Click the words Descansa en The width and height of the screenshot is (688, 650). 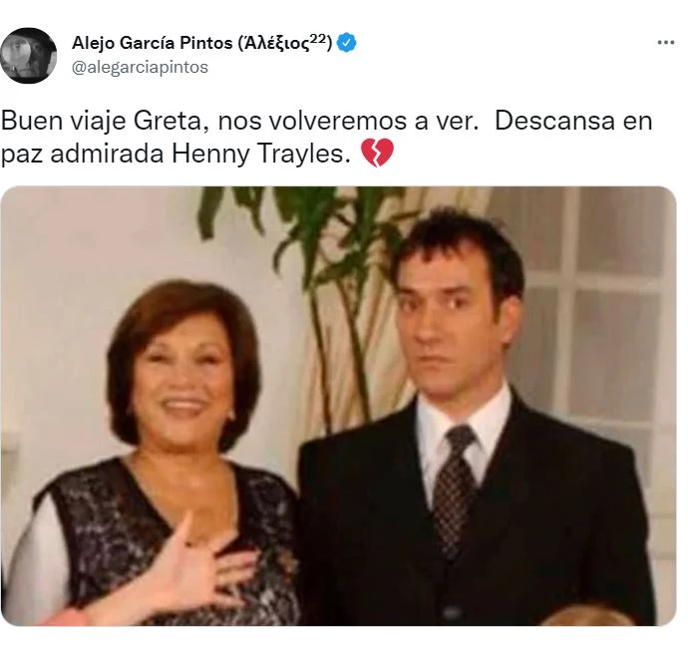(573, 121)
